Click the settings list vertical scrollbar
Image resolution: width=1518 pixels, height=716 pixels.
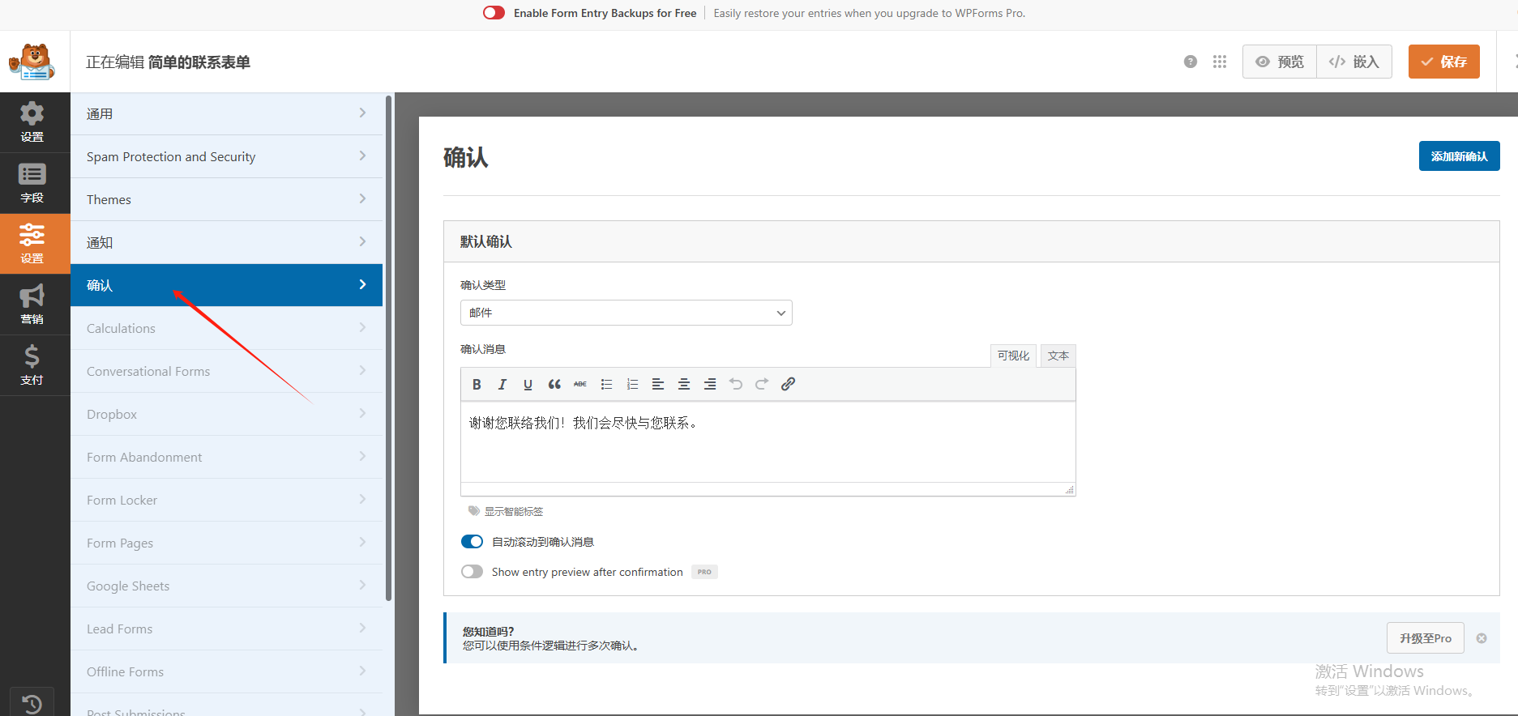389,348
